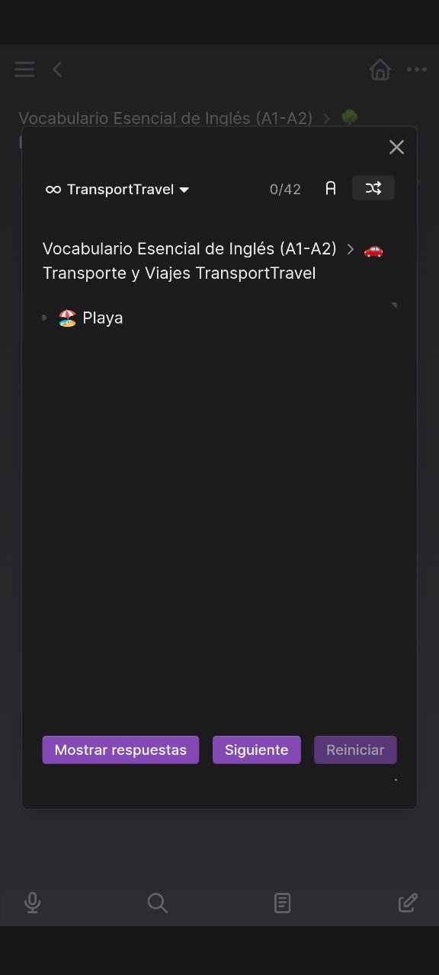Tap the microphone voice input icon
The width and height of the screenshot is (439, 975).
click(32, 903)
